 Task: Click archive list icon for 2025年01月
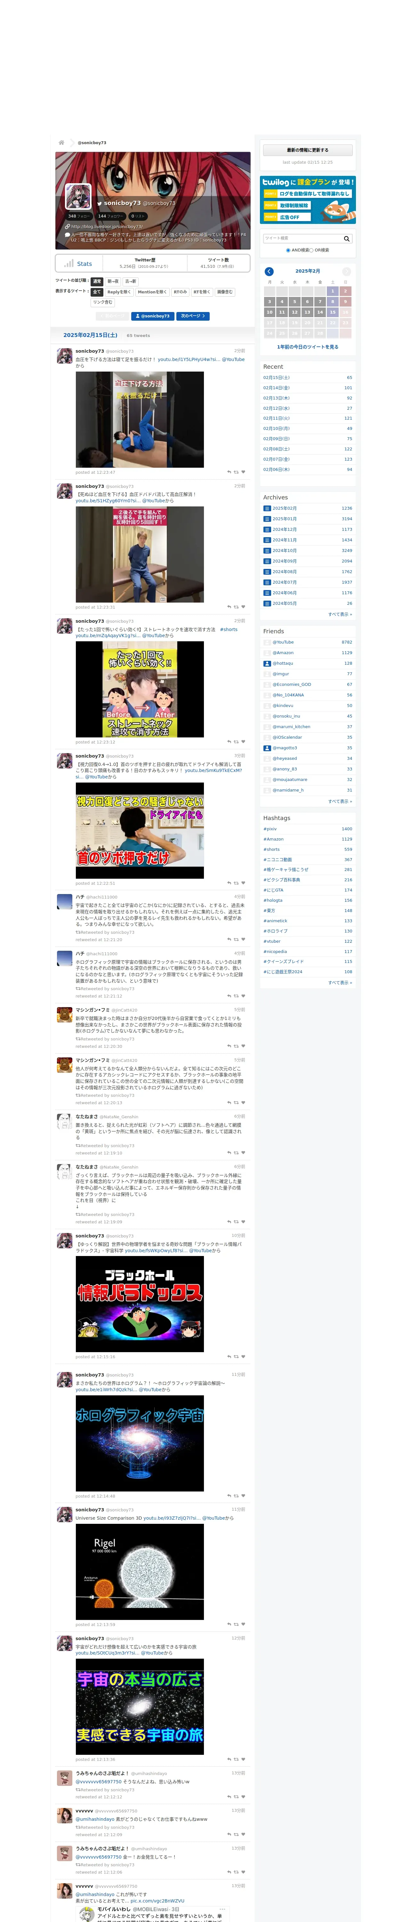(267, 519)
